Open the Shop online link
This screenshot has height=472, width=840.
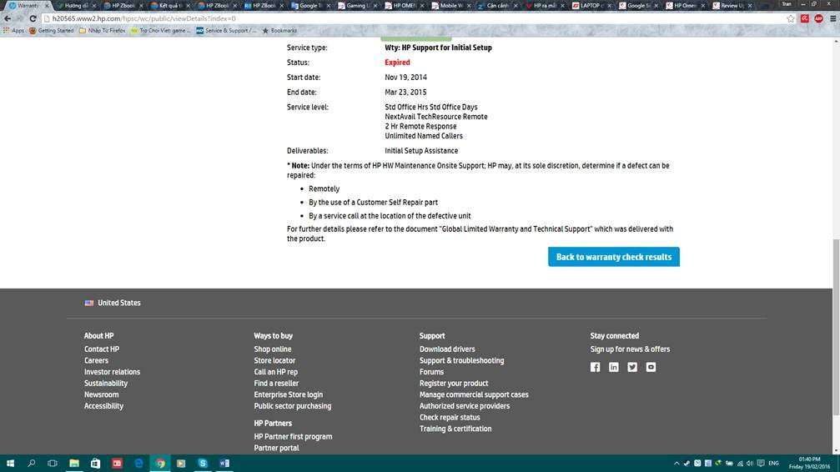tap(273, 349)
